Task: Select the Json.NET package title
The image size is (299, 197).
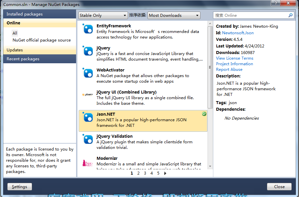Action: [106, 114]
